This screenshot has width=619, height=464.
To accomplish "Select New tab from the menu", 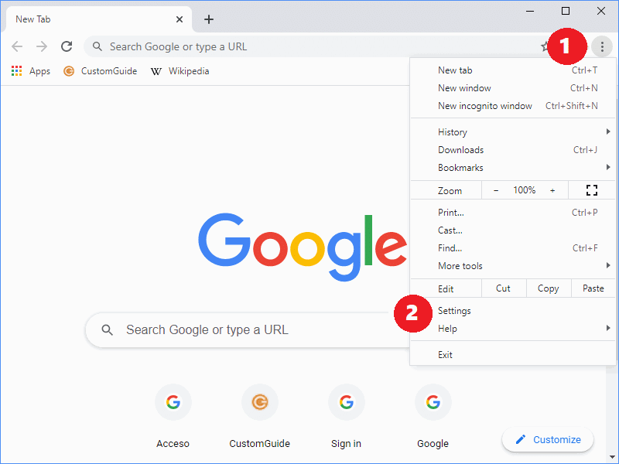I will pos(512,70).
